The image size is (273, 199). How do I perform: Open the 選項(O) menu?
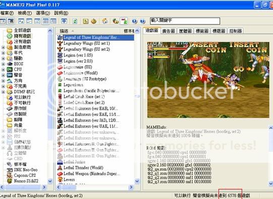[43, 13]
